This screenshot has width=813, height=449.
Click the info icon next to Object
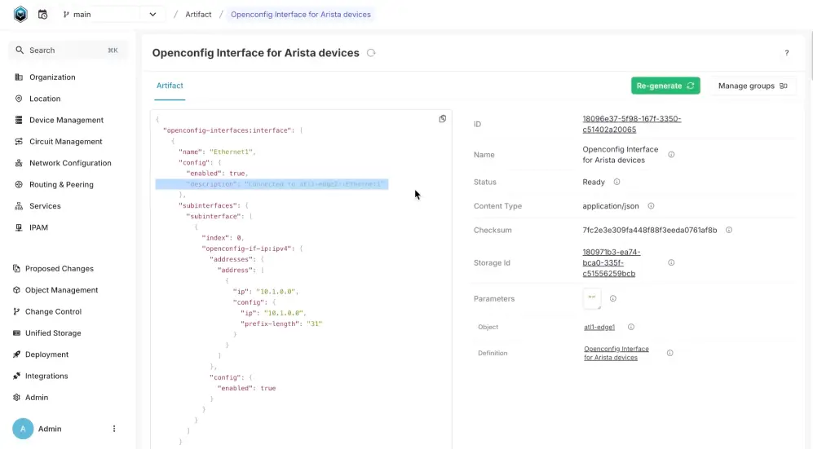tap(630, 327)
